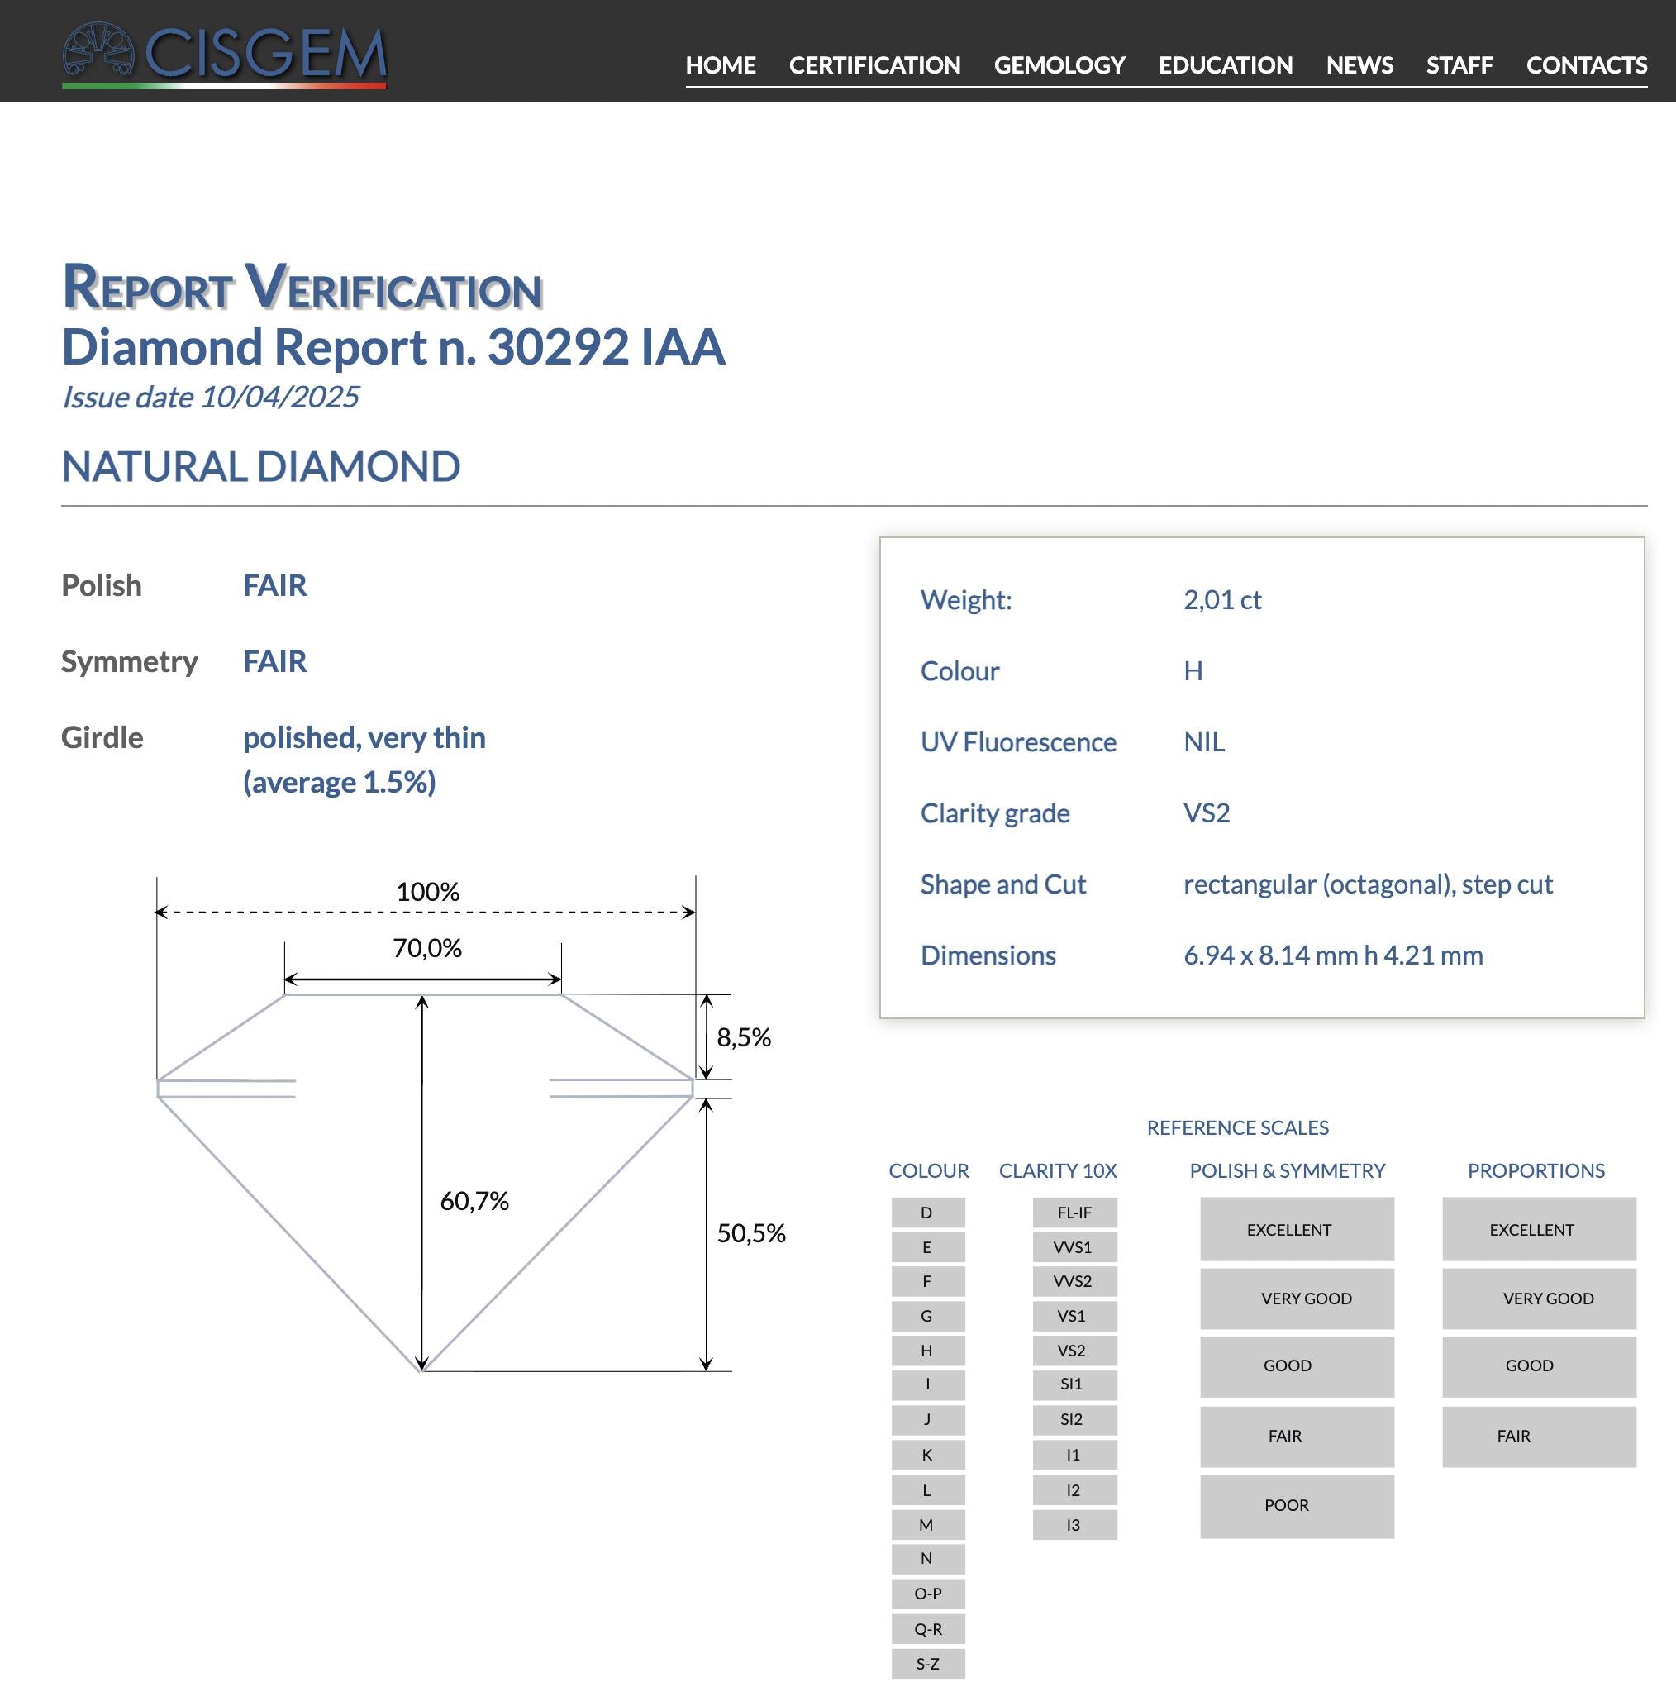This screenshot has width=1676, height=1706.
Task: Click the H colour scale box
Action: (927, 1350)
